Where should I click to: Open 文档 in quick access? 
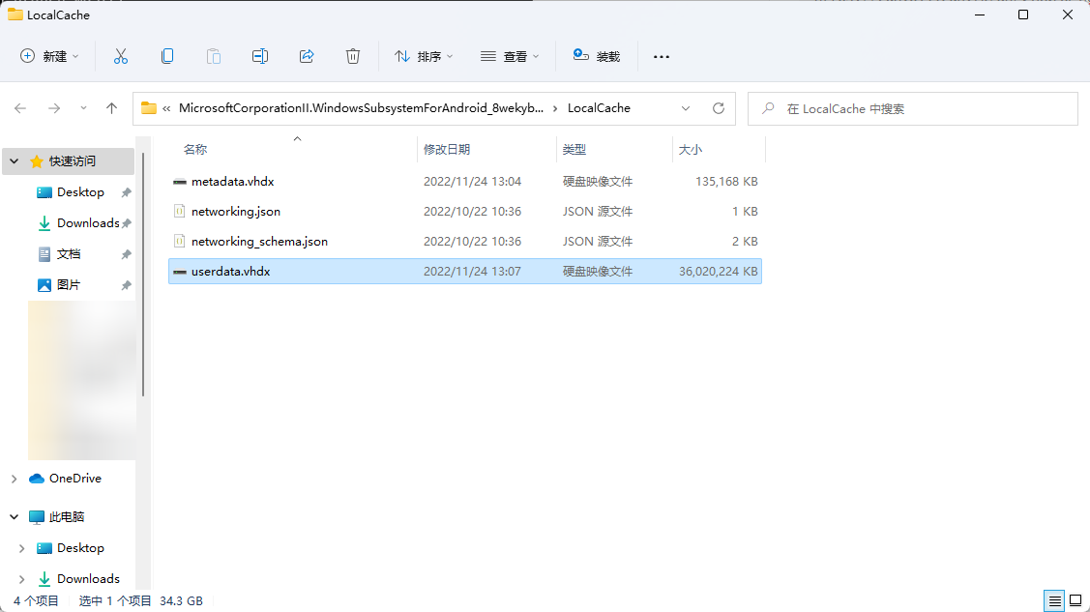(x=69, y=254)
